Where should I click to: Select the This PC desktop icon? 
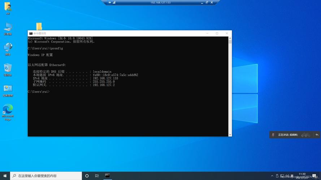[x=8, y=29]
